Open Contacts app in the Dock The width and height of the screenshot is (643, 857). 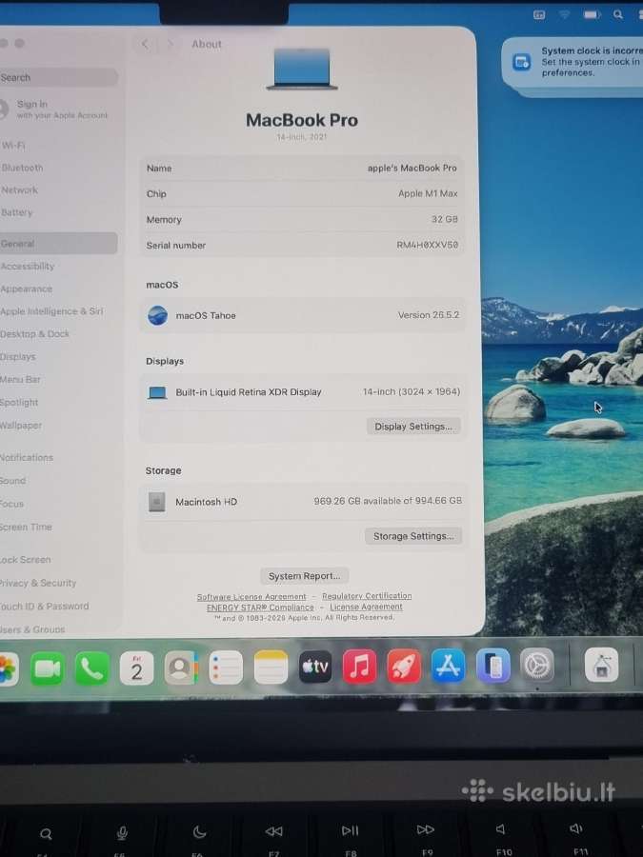click(x=181, y=668)
